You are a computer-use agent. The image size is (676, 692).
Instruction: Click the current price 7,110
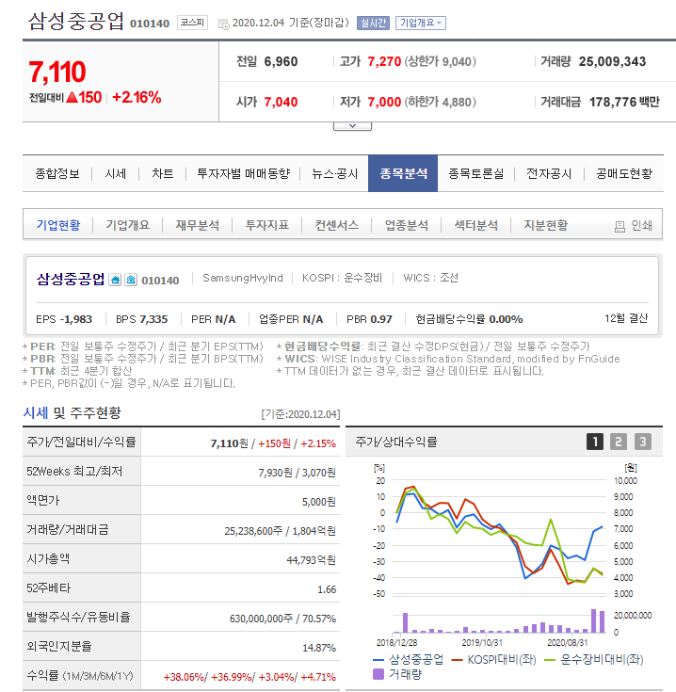tap(57, 72)
